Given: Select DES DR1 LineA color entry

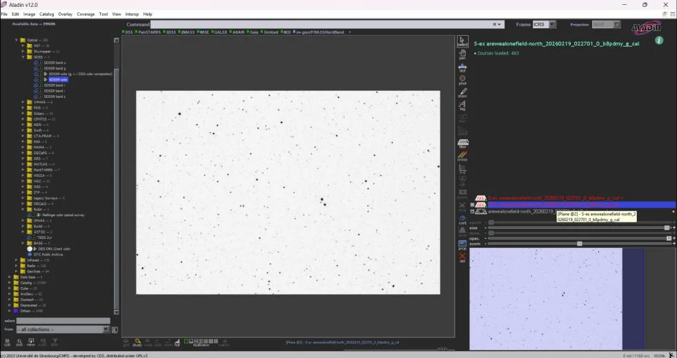Looking at the screenshot, I should coord(54,249).
